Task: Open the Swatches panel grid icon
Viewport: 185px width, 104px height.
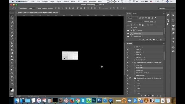Action: click(173, 29)
